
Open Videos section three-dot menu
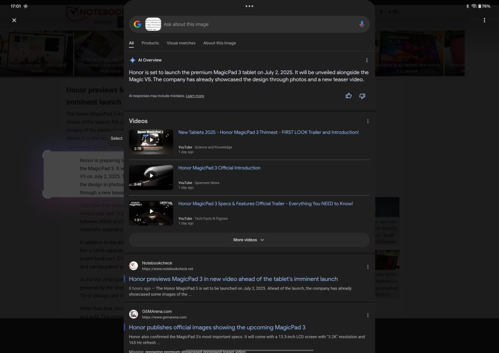[x=367, y=121]
